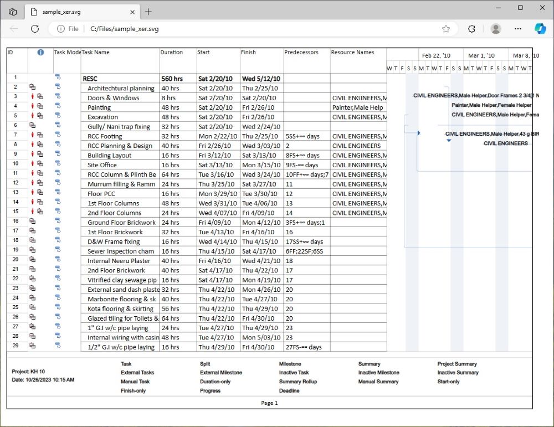Viewport: 554px width, 427px height.
Task: Open the tab actions menu icon
Action: (x=13, y=12)
